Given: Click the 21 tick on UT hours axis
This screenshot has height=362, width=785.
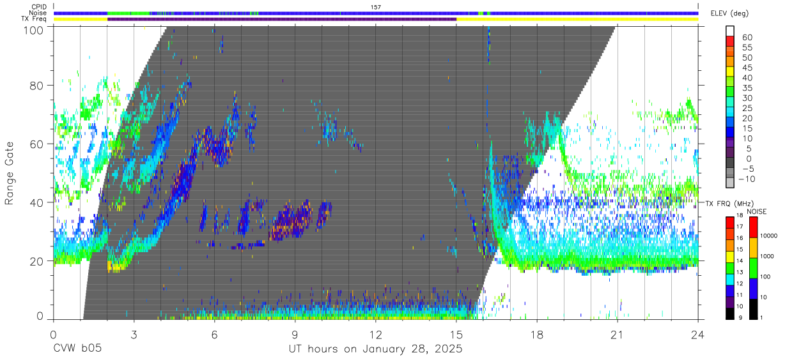Looking at the screenshot, I should pos(618,334).
